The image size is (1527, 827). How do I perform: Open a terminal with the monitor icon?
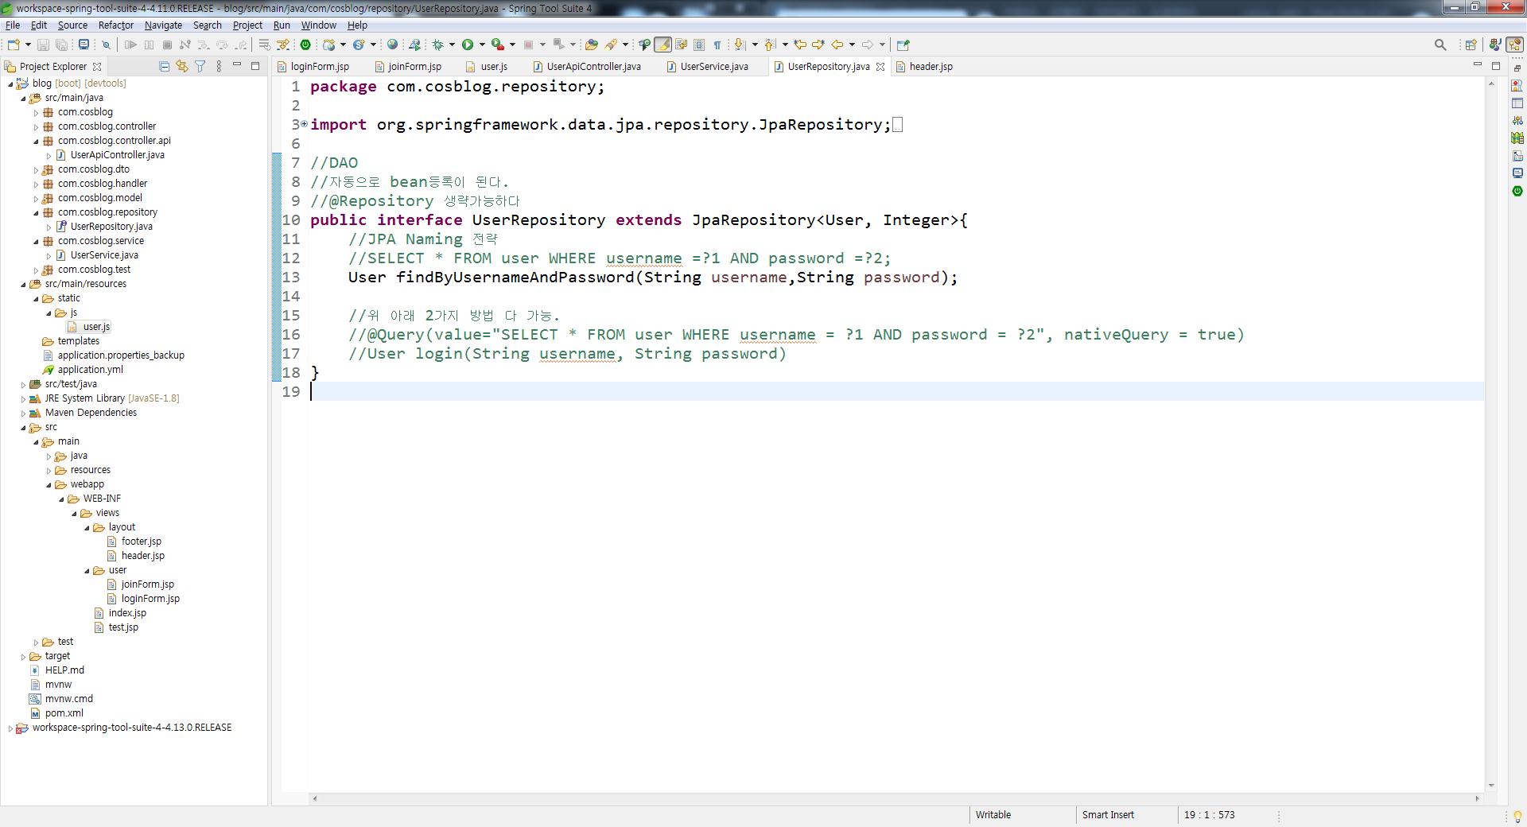(84, 45)
